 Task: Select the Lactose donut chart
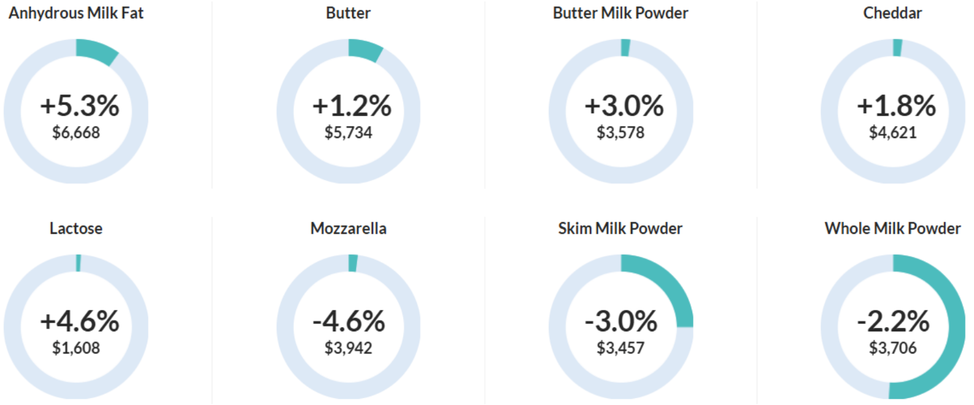click(76, 326)
